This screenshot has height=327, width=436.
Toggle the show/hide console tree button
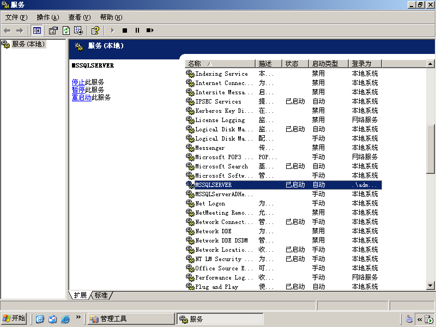tap(37, 31)
